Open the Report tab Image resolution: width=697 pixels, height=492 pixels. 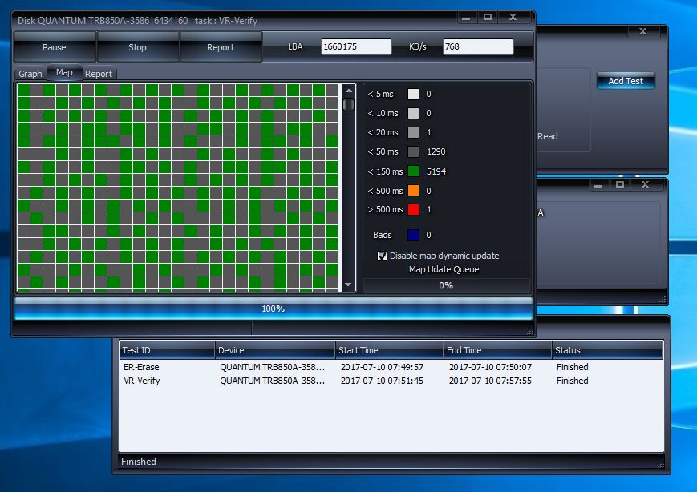click(99, 74)
